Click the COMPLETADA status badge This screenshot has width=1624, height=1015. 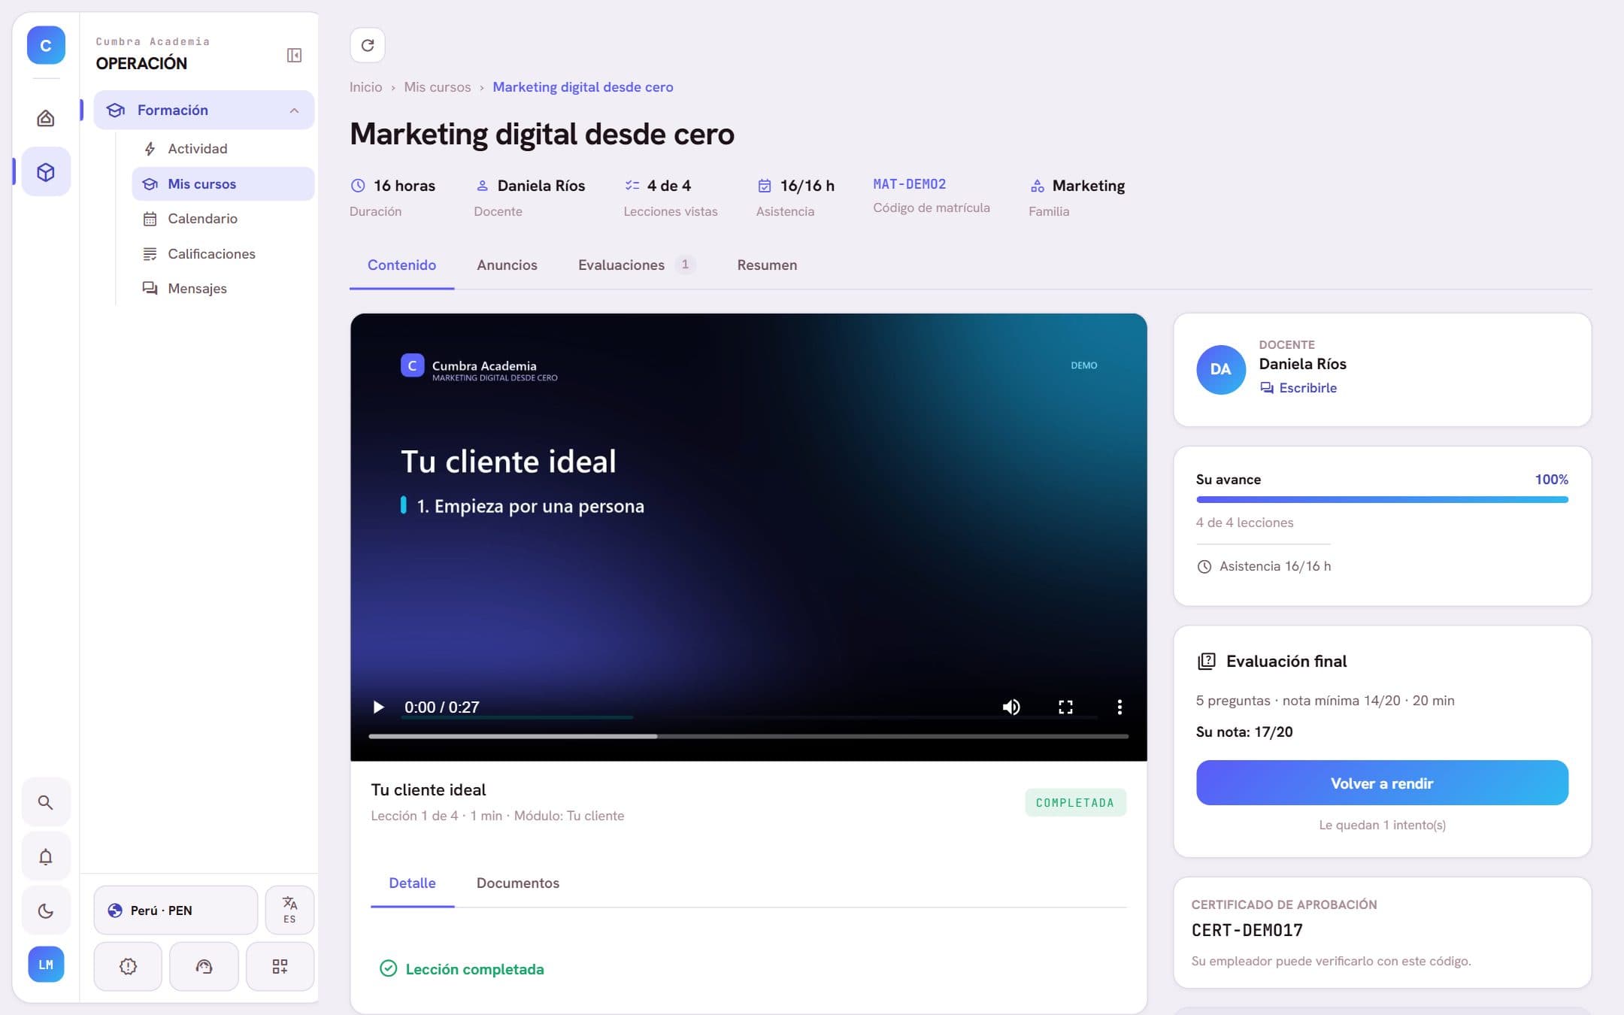(1075, 802)
